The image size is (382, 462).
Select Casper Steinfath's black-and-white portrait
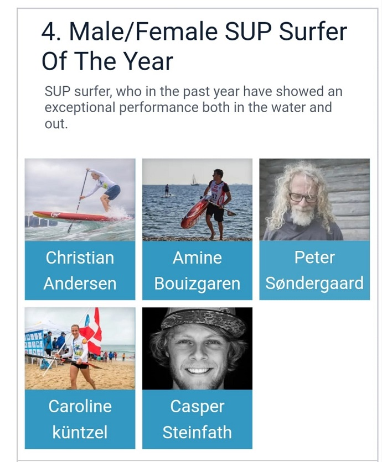(197, 348)
